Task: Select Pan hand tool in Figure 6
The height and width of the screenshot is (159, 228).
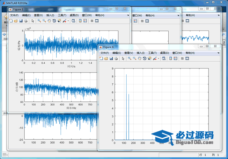Action: click(140, 59)
